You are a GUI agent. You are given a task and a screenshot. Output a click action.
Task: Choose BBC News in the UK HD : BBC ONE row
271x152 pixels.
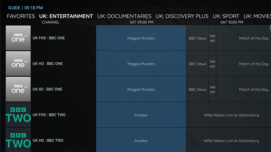[x=197, y=64]
